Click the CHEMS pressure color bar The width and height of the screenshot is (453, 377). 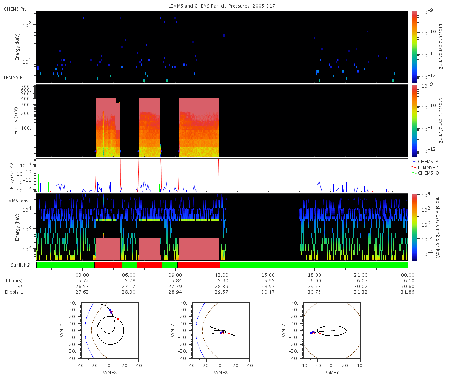click(x=414, y=47)
